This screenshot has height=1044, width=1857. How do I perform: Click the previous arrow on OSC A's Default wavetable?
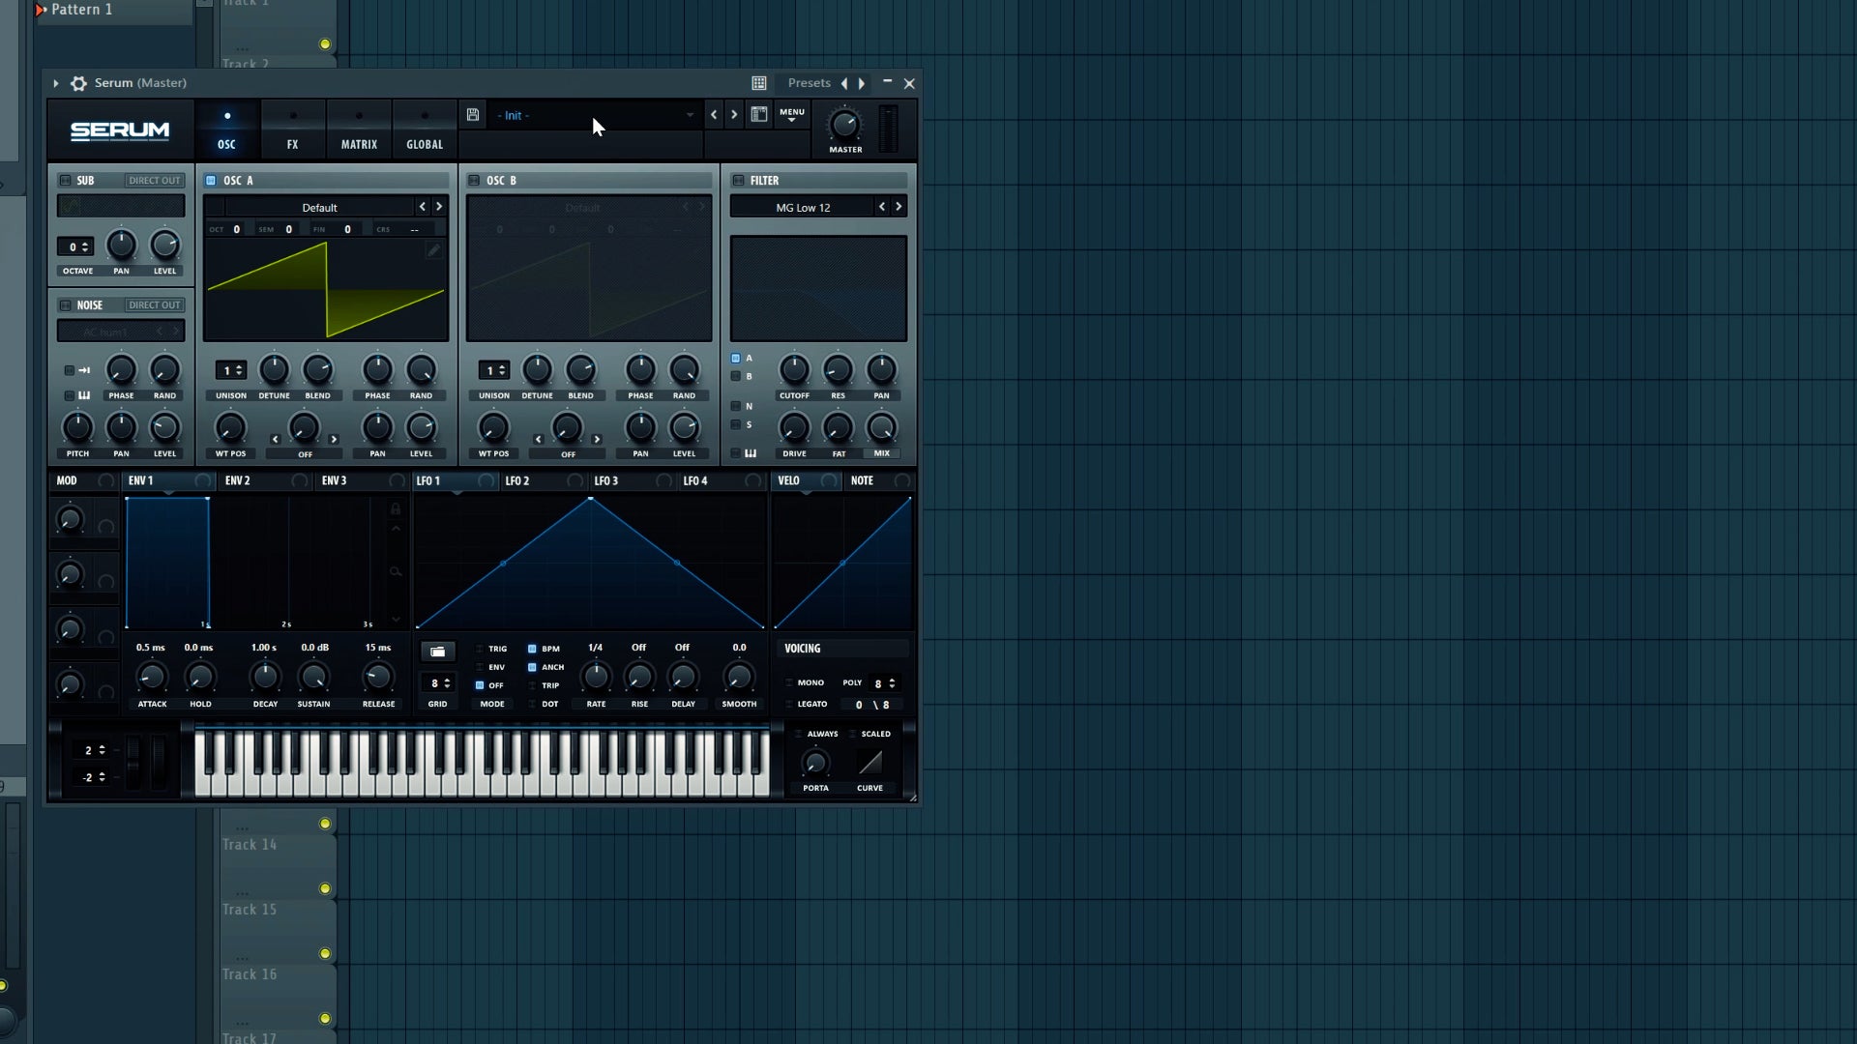coord(423,206)
